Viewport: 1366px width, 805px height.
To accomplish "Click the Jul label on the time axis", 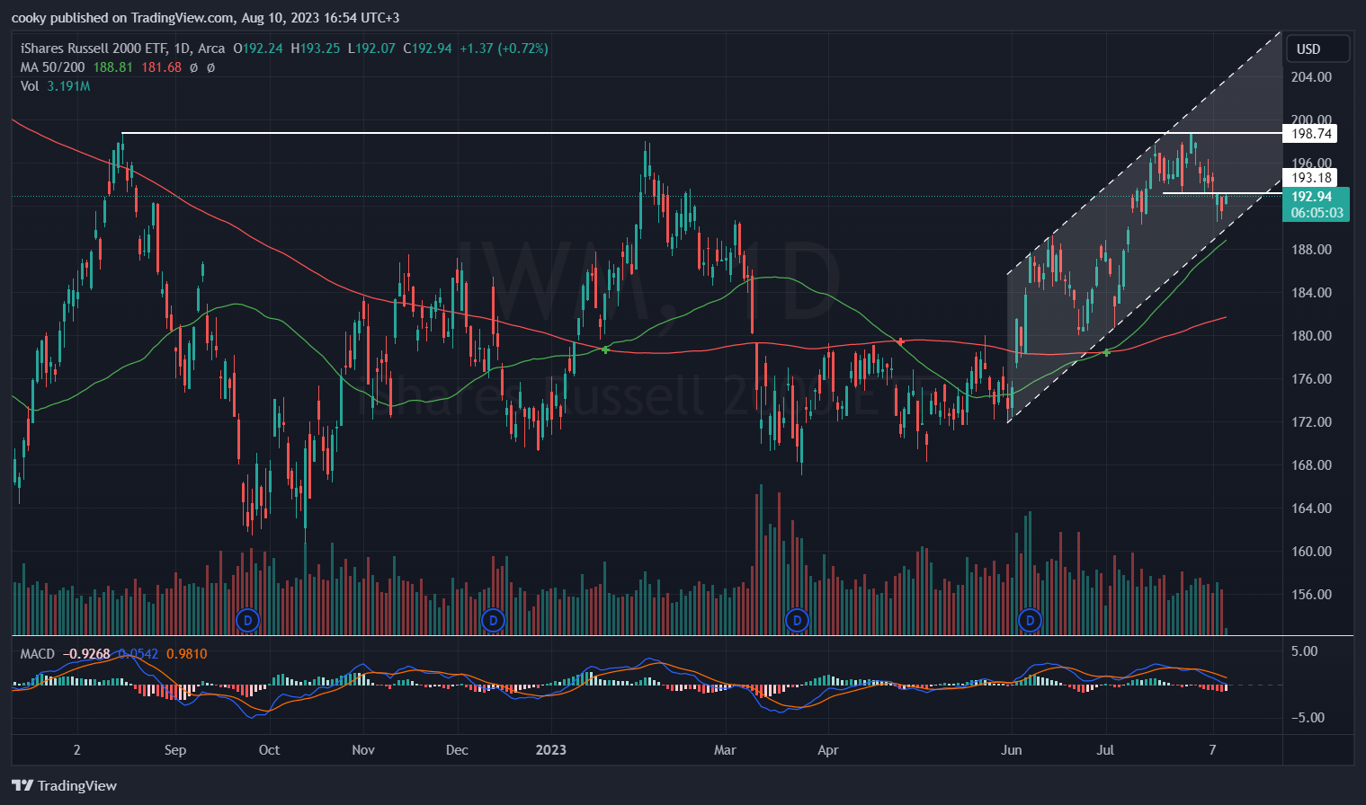I will [x=1105, y=750].
